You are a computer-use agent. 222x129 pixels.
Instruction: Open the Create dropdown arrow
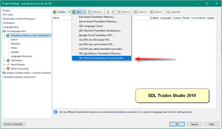point(69,12)
